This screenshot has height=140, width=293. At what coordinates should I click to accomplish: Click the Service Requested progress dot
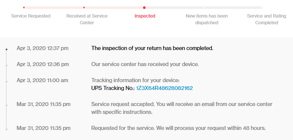coord(24,7)
